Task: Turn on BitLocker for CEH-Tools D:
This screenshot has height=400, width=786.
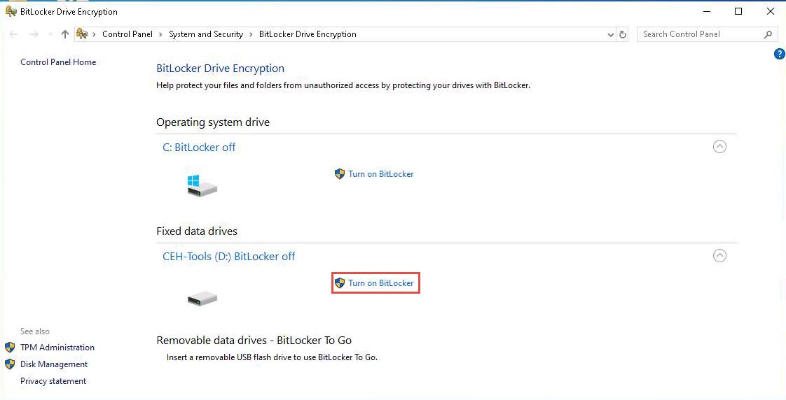Action: tap(380, 283)
